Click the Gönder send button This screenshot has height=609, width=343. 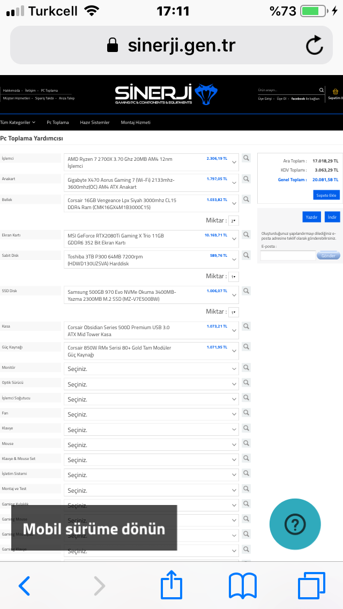328,256
